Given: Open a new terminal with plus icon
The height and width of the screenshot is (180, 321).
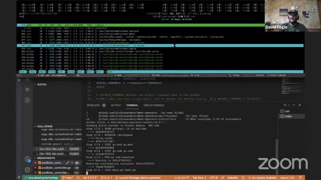Looking at the screenshot, I should point(285,105).
